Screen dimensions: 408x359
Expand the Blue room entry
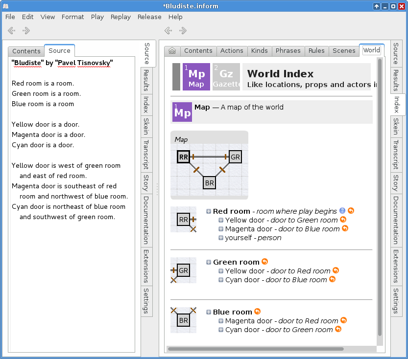pos(209,312)
